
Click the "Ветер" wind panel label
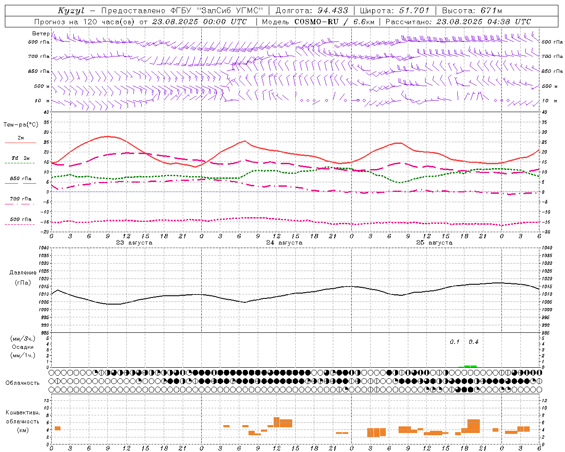[41, 34]
